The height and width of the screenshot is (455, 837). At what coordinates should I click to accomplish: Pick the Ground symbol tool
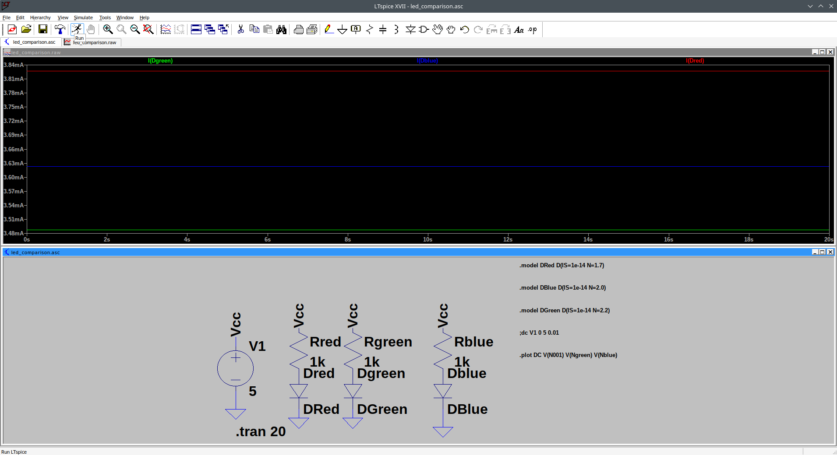pos(343,29)
